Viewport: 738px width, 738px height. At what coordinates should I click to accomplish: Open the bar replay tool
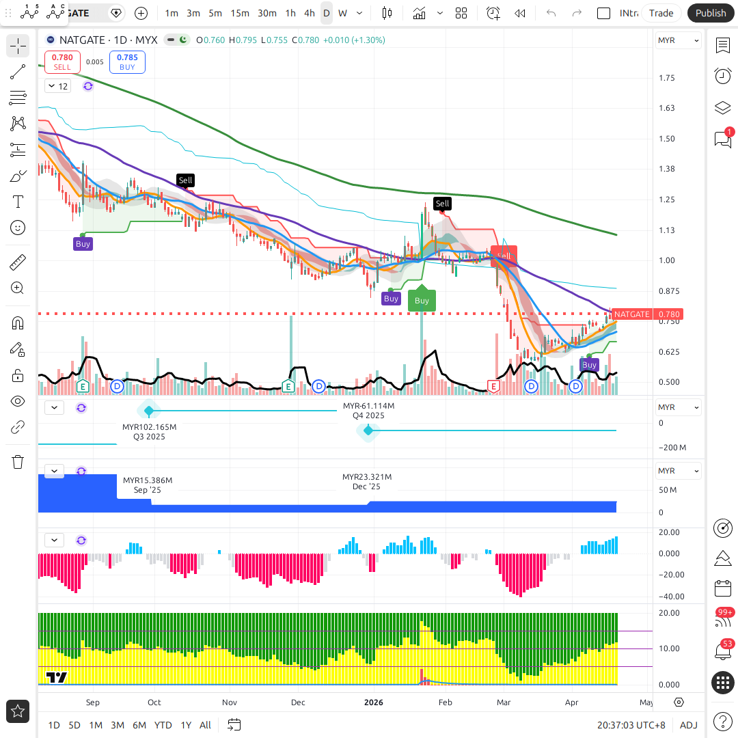520,13
